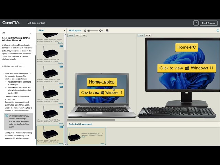Click to view Windows 11 on Home-PC
The width and height of the screenshot is (220, 165).
click(186, 68)
